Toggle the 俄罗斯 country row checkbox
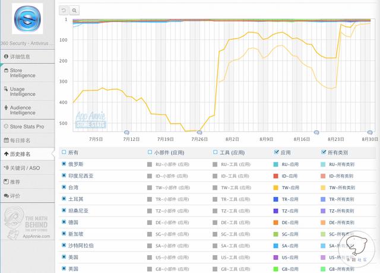 tap(64, 164)
